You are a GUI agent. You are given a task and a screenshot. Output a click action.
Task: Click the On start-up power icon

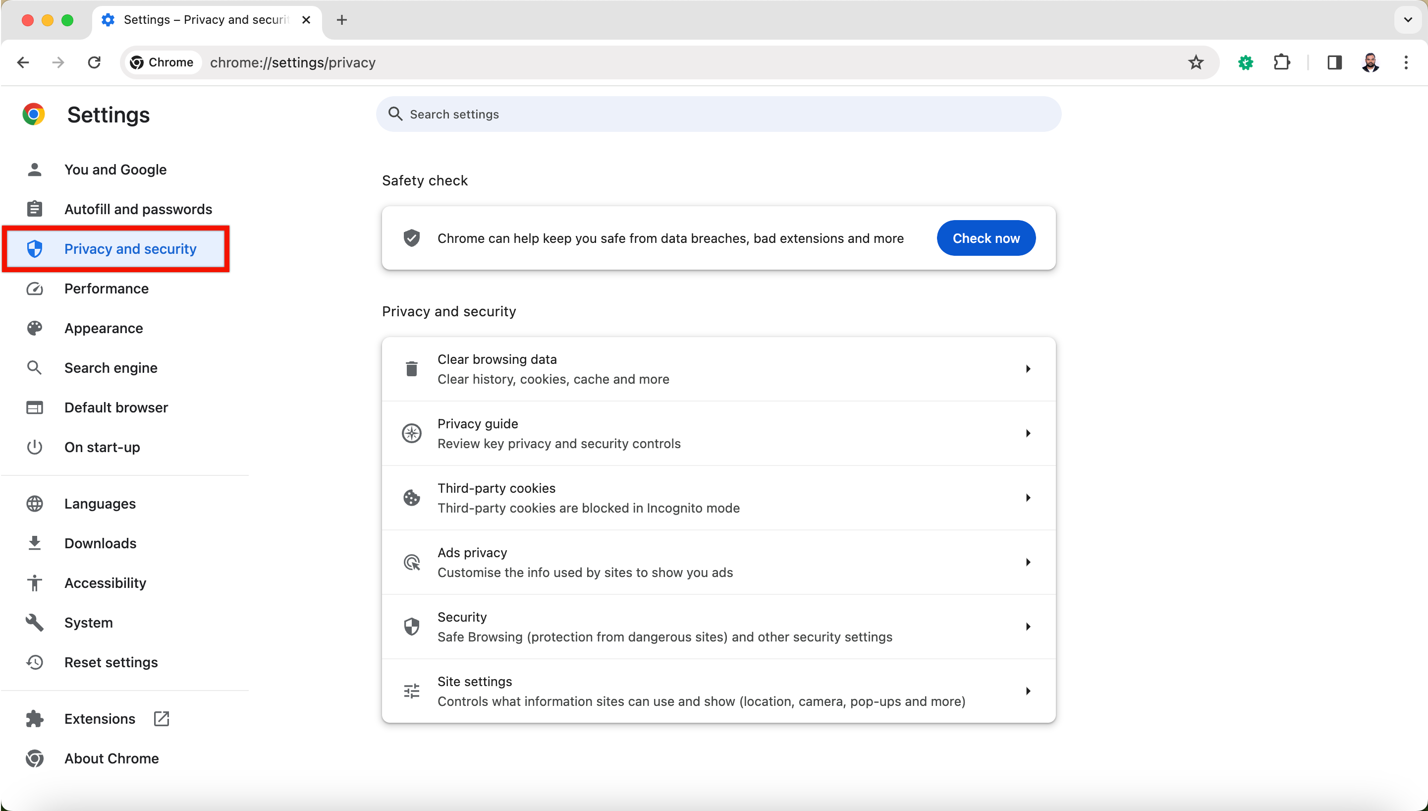(33, 447)
